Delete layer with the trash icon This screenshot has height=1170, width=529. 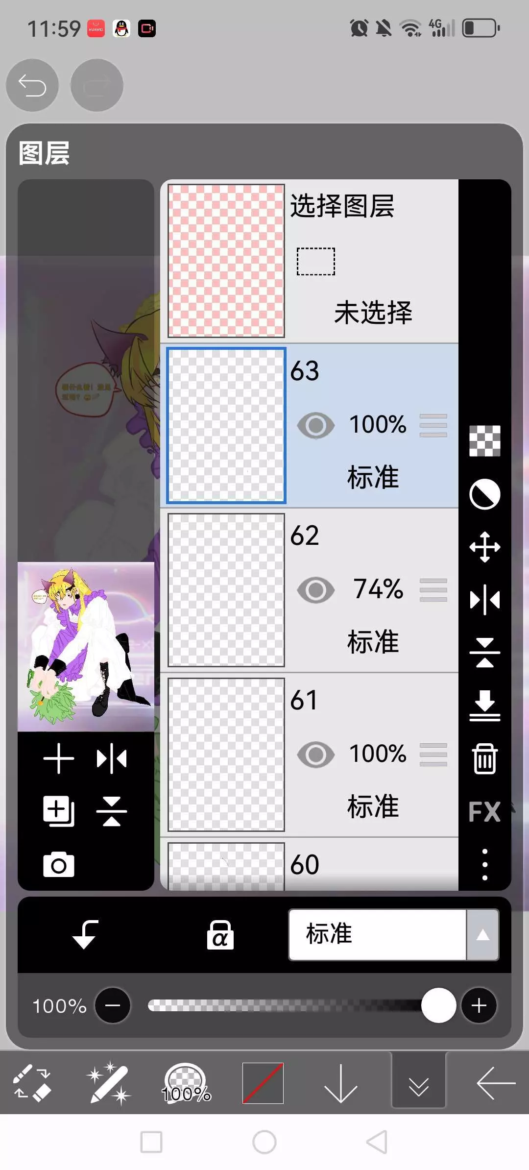click(484, 758)
